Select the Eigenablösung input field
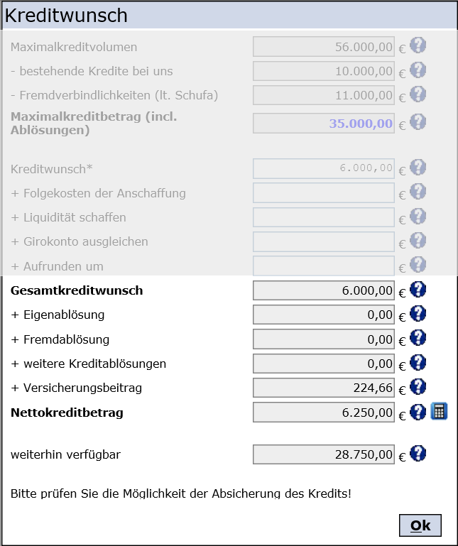Image resolution: width=458 pixels, height=546 pixels. pos(324,315)
